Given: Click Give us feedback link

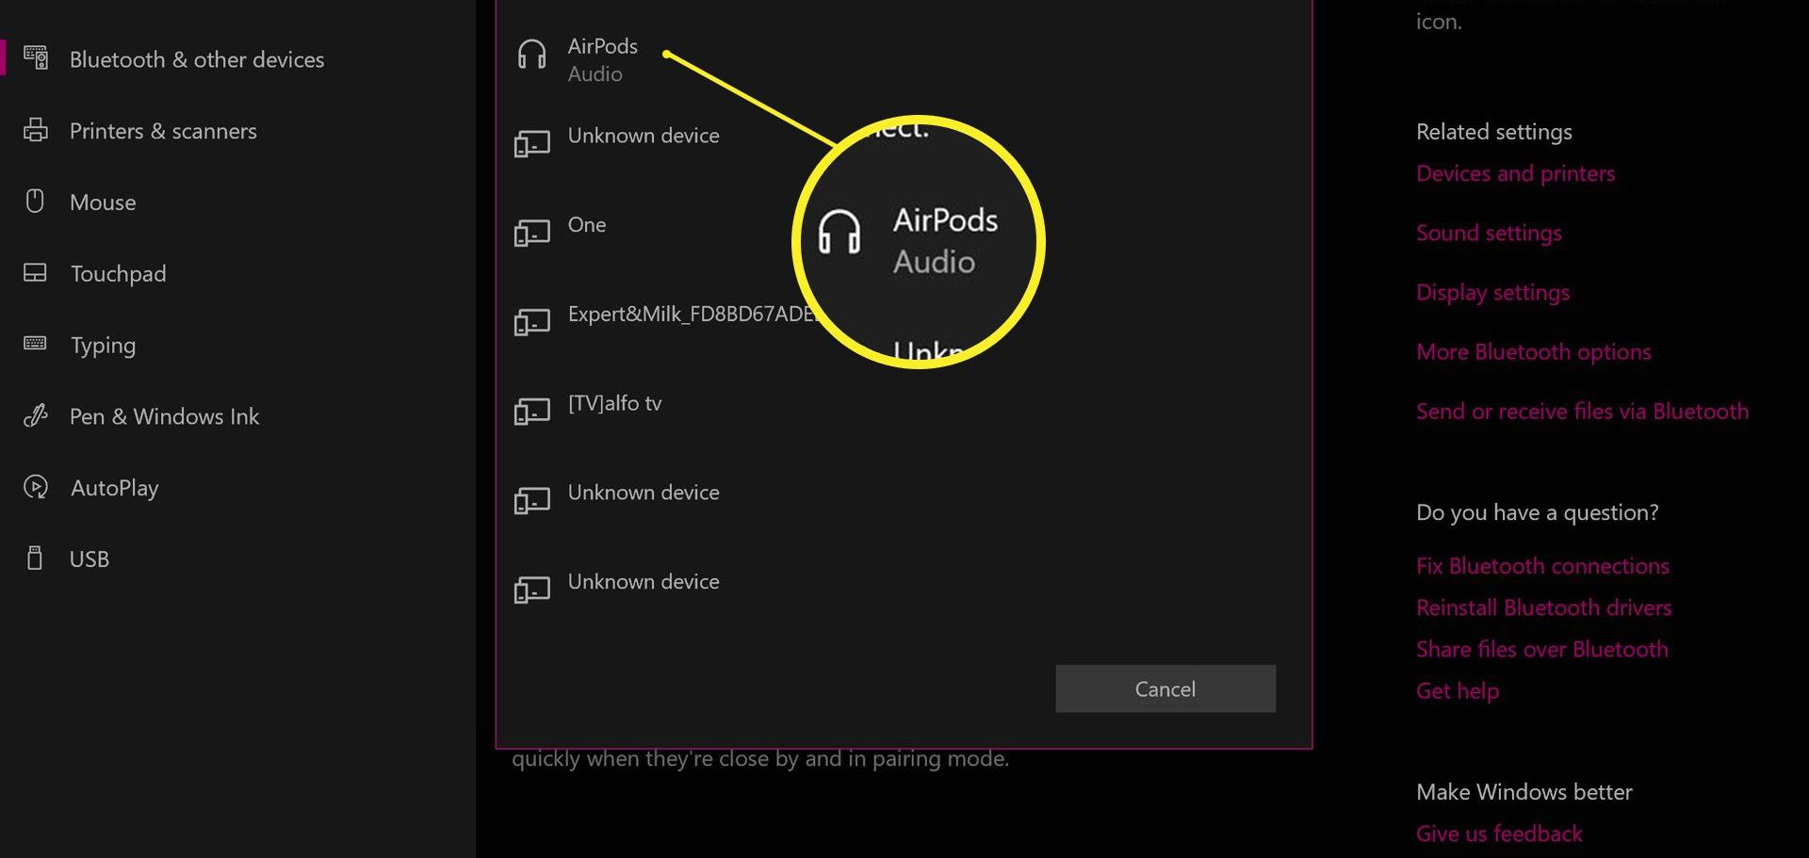Looking at the screenshot, I should [1499, 833].
